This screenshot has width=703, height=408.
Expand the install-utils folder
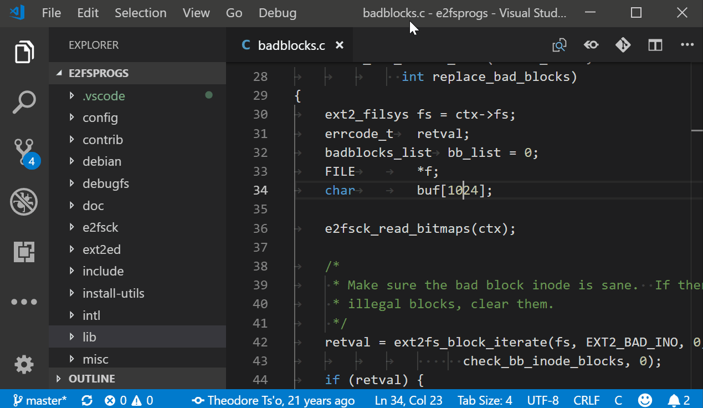click(137, 293)
